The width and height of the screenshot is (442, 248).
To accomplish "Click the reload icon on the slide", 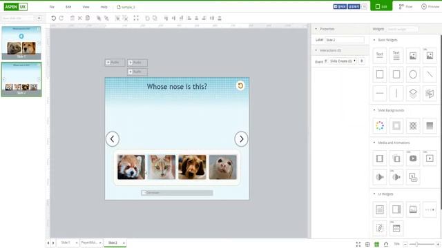I will tap(240, 85).
